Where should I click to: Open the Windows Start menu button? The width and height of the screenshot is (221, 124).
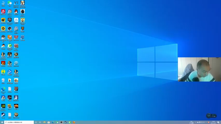(x=2, y=122)
